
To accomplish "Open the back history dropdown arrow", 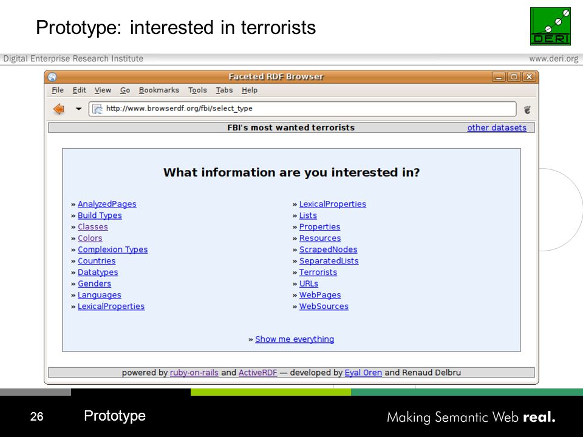I will click(78, 109).
